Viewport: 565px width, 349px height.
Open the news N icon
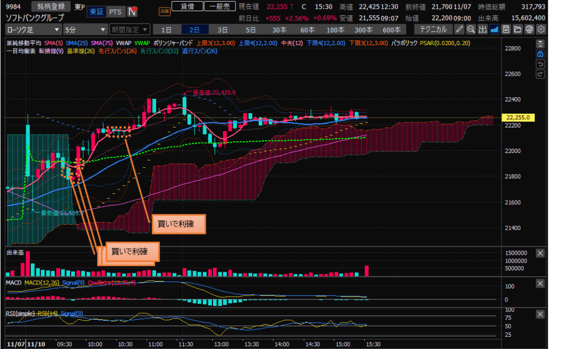[132, 12]
